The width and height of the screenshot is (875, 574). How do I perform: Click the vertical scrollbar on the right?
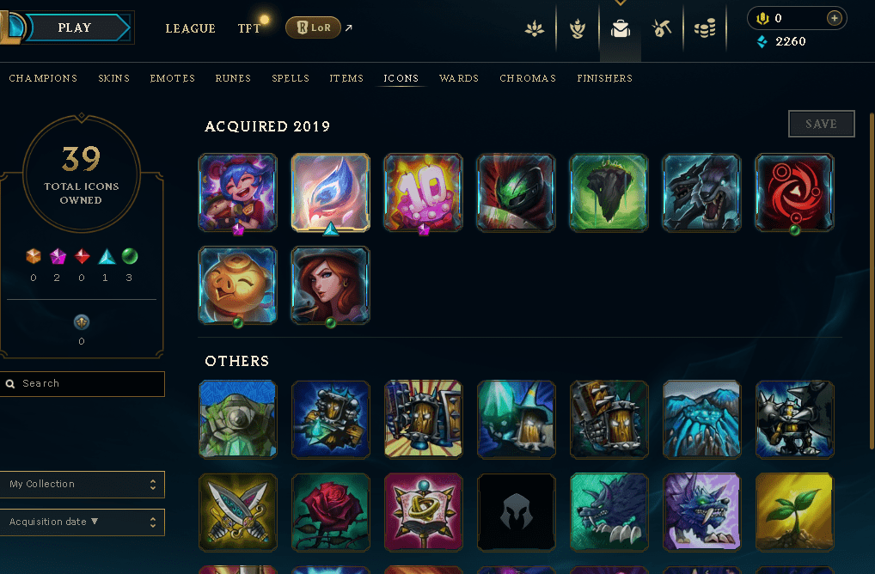pyautogui.click(x=871, y=281)
